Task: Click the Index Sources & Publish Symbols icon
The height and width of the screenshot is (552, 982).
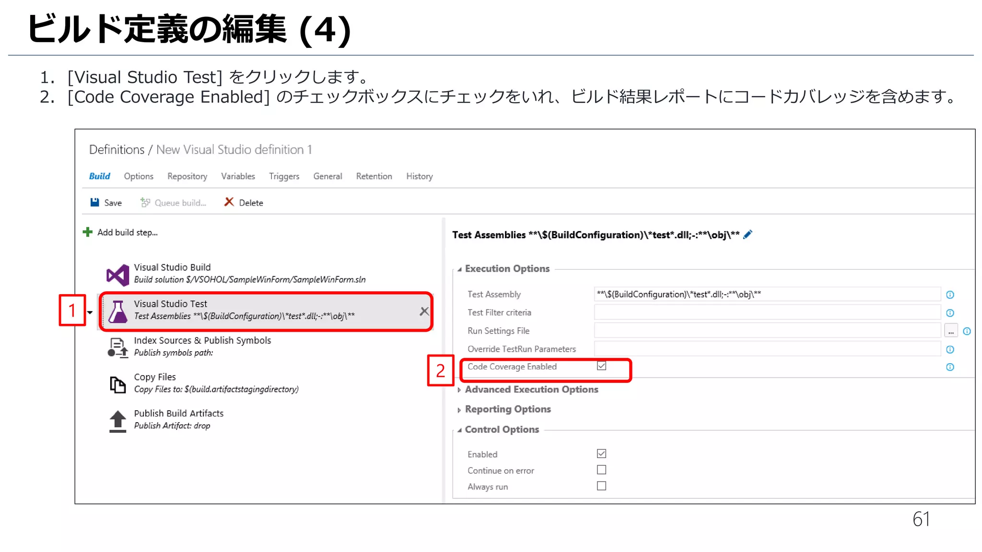Action: coord(117,348)
